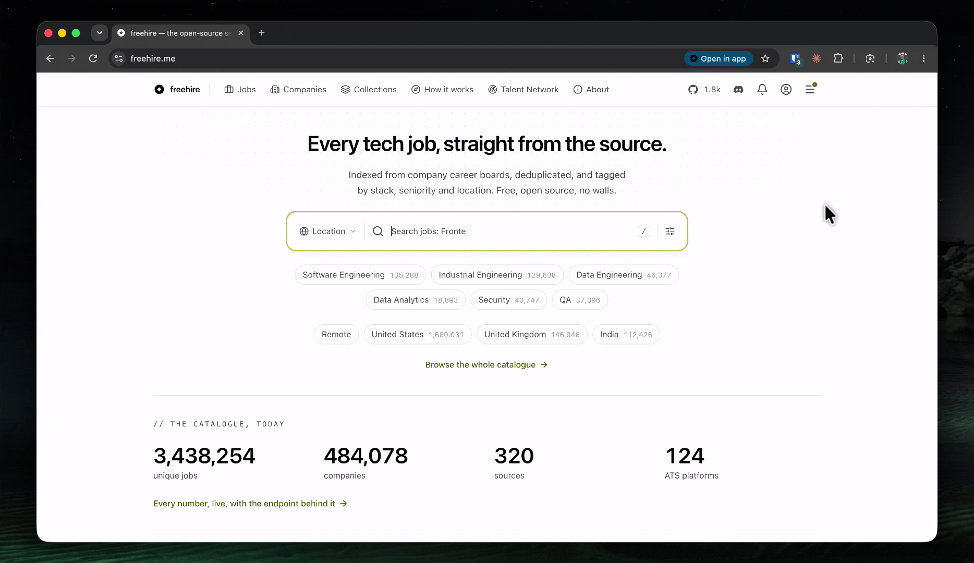974x563 pixels.
Task: Expand the Location dropdown
Action: [327, 231]
